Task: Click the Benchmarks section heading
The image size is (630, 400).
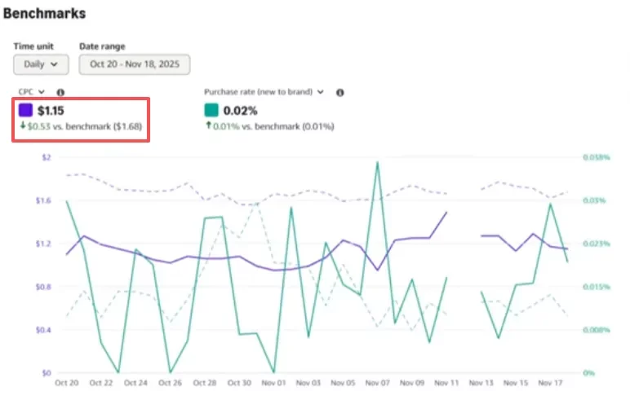Action: tap(44, 14)
